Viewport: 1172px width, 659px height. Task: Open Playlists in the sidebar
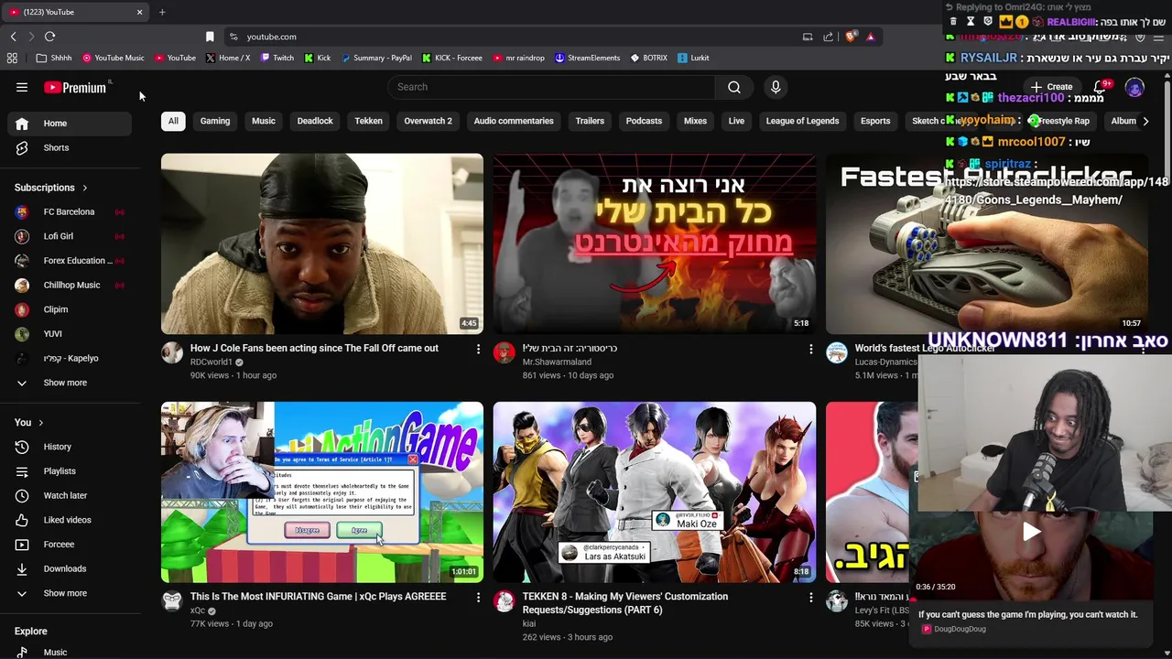70,471
